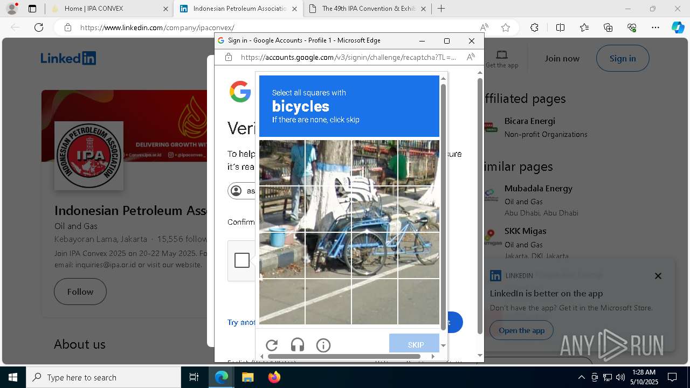The height and width of the screenshot is (388, 690).
Task: Get an audio challenge headphones icon
Action: coord(298,345)
